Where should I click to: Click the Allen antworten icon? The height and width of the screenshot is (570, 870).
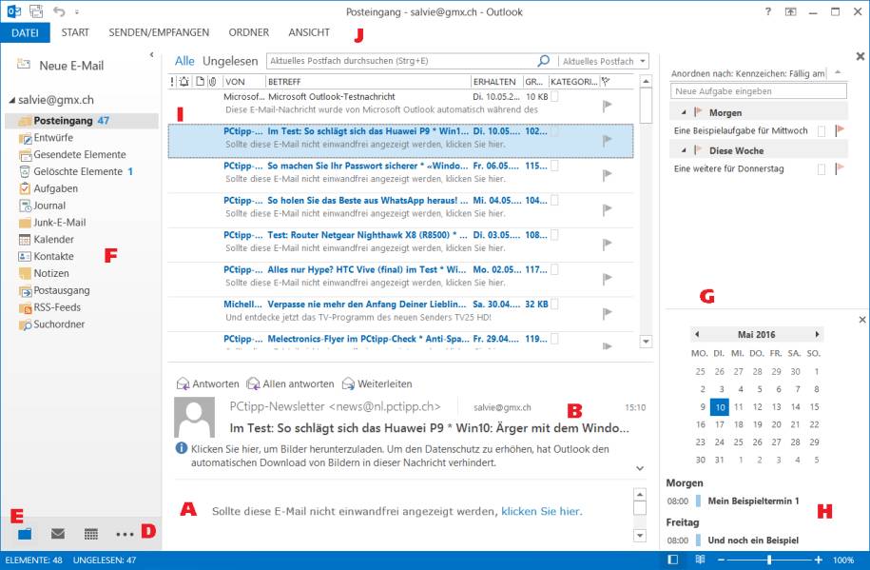[252, 383]
